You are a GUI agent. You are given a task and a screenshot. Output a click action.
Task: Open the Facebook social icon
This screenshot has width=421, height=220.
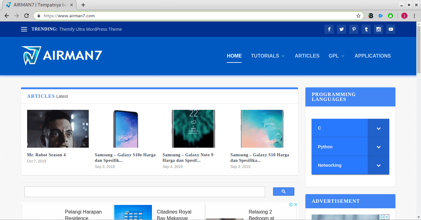[x=329, y=29]
